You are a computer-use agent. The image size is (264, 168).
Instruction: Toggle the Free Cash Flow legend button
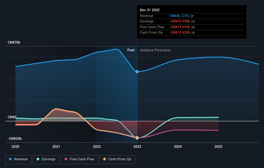pos(79,159)
